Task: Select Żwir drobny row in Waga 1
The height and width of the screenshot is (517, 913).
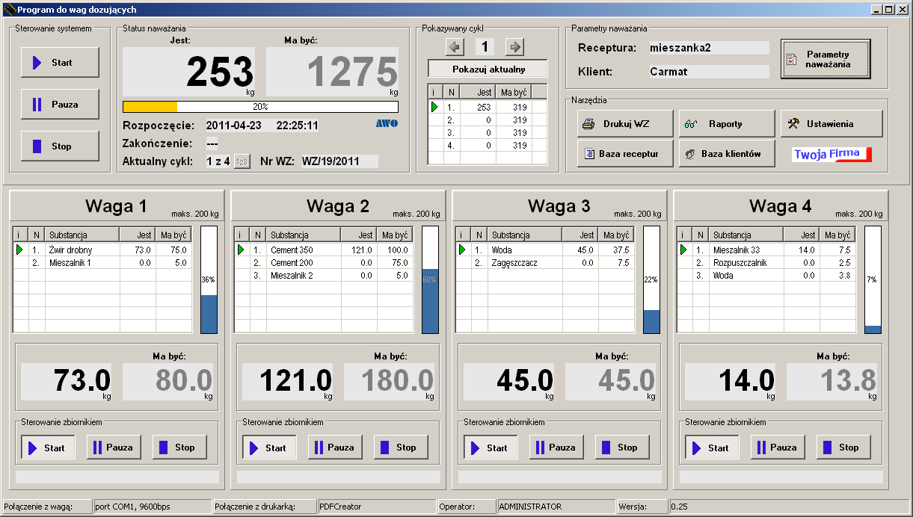Action: click(103, 250)
